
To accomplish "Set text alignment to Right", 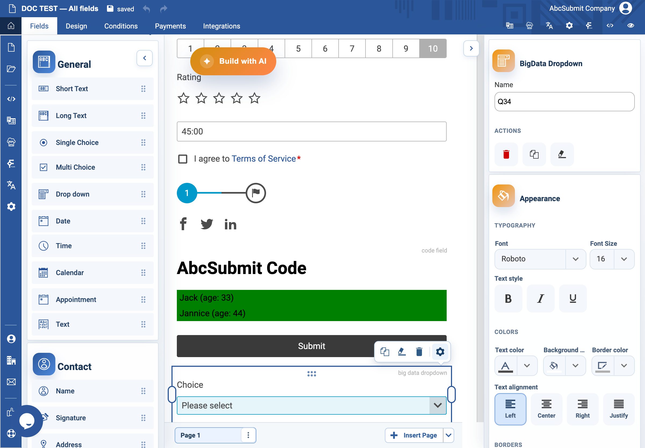I will coord(582,409).
